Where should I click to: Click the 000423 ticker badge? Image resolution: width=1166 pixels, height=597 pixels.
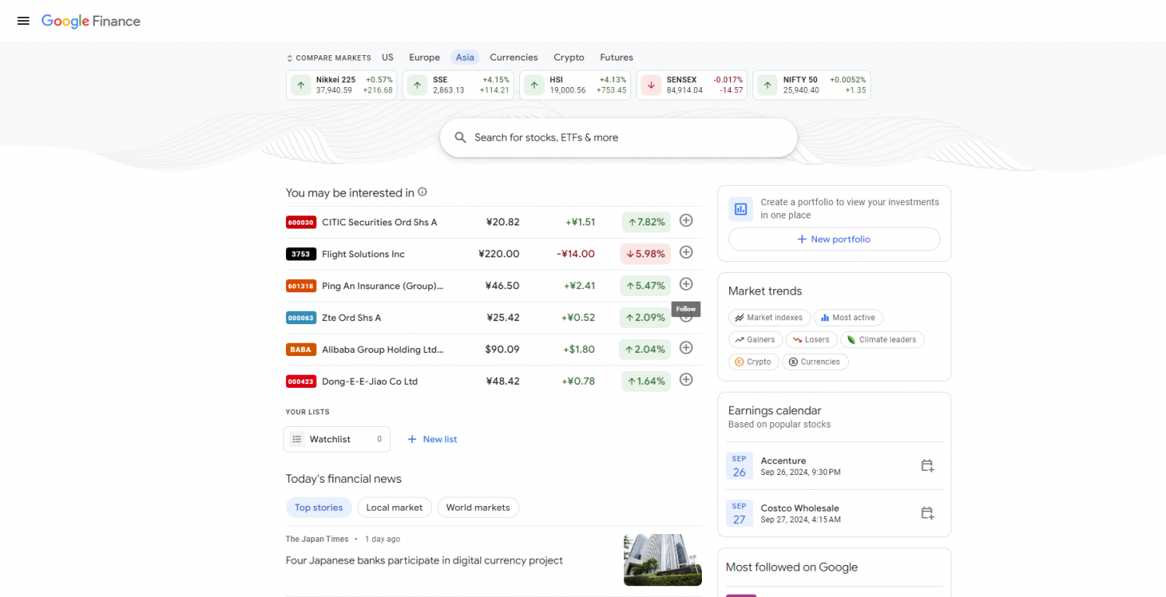[301, 382]
